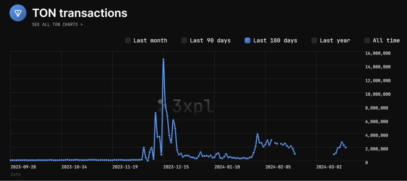Screen dimensions: 407x181
Task: Click the 16,000,000 y-axis label
Action: [x=378, y=53]
